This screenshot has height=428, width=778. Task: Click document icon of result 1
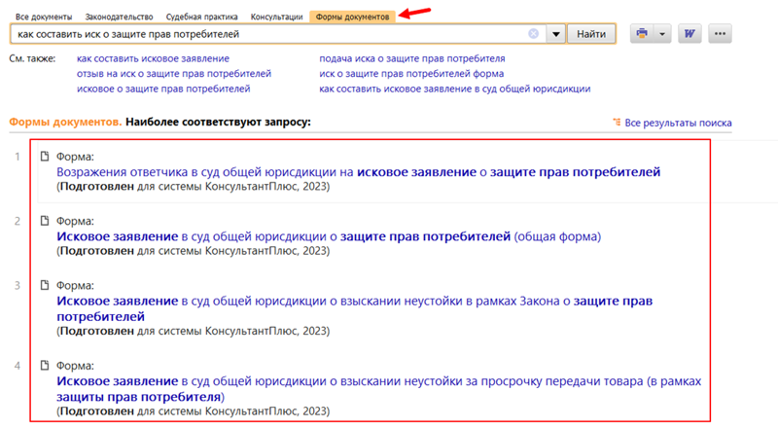tap(45, 157)
